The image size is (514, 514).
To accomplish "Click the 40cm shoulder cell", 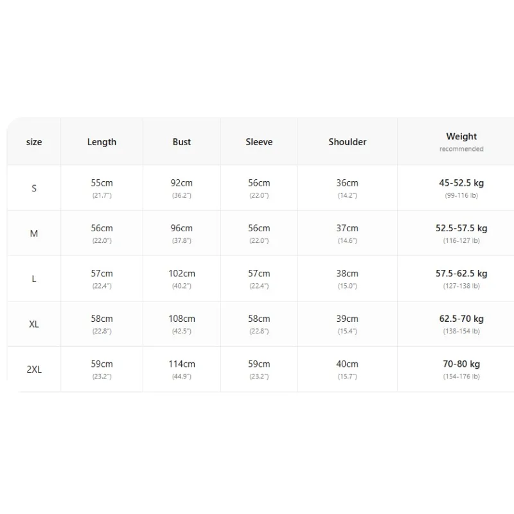I will (348, 369).
